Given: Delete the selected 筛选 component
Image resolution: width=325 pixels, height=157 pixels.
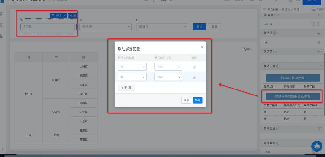Looking at the screenshot, I should pos(75,15).
